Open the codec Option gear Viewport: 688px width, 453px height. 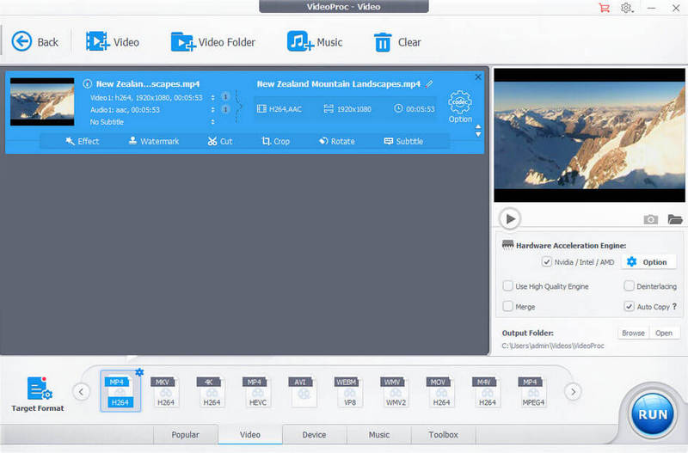[460, 107]
